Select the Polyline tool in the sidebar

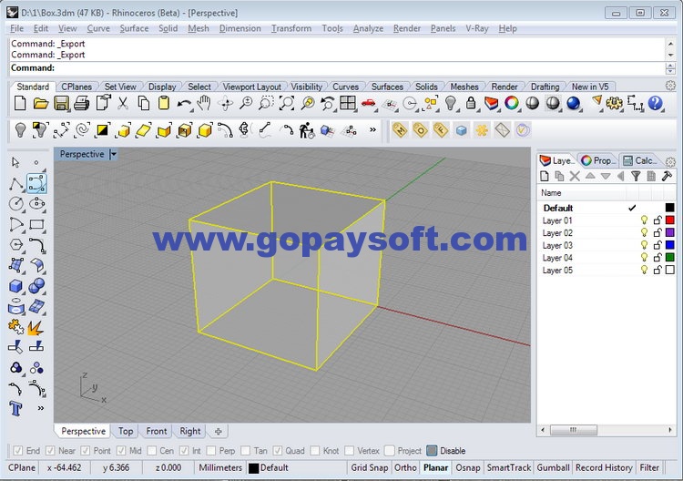[15, 183]
